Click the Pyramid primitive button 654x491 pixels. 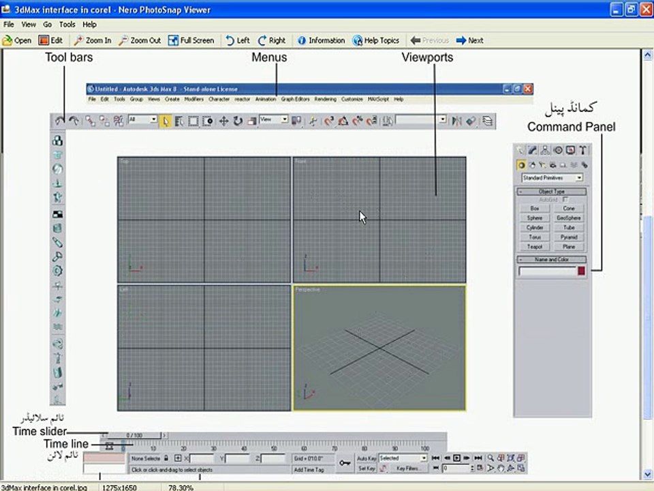click(569, 237)
